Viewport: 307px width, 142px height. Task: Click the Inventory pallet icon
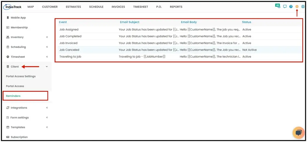(x=8, y=37)
